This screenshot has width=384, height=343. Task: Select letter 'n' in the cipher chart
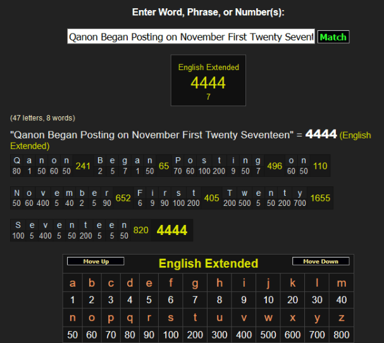click(x=73, y=318)
